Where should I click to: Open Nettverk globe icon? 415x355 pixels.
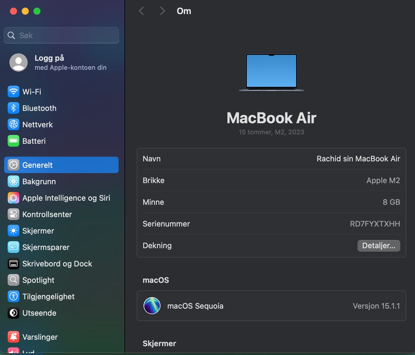[x=13, y=125]
